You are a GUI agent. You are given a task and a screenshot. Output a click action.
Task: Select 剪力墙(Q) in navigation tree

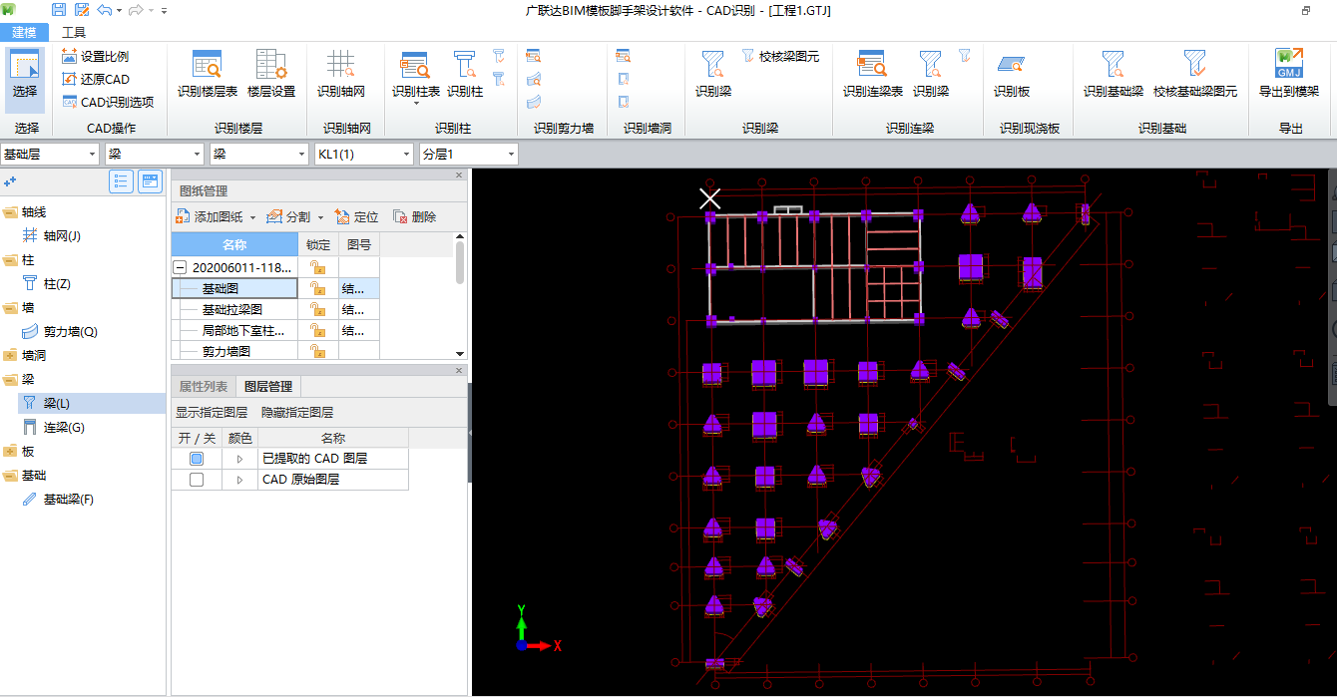pos(70,332)
